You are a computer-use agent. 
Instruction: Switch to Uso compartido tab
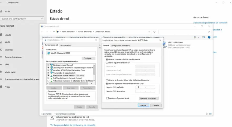pos(65,45)
